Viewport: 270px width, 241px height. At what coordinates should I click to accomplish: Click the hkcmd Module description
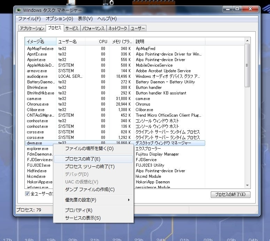tap(148, 176)
